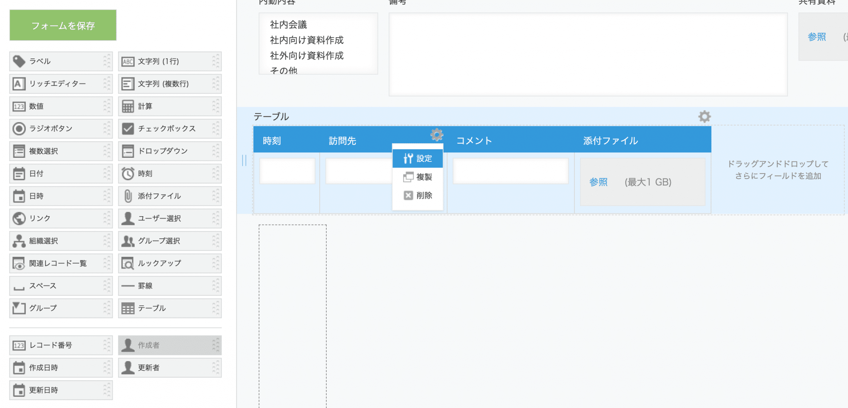848x408 pixels.
Task: Select the チェックボックス field icon
Action: [x=128, y=129]
